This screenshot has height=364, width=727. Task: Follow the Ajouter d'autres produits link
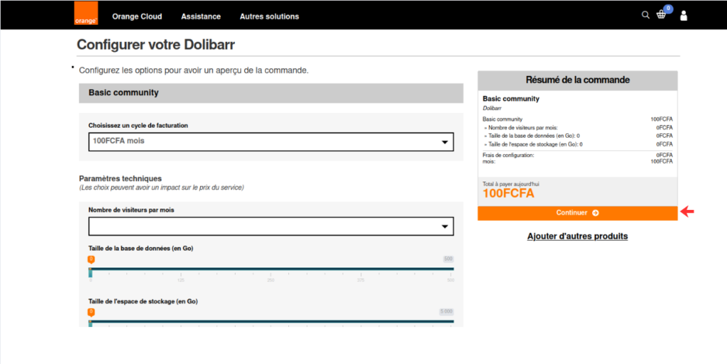[x=577, y=236]
